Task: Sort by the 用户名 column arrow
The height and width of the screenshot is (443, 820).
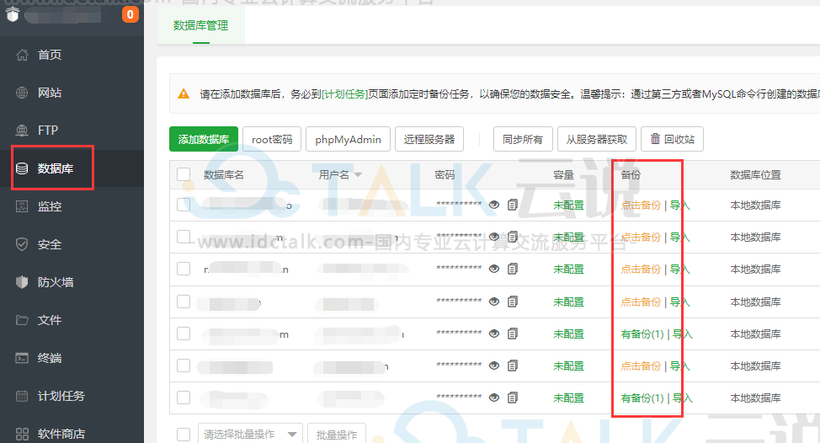Action: tap(358, 175)
